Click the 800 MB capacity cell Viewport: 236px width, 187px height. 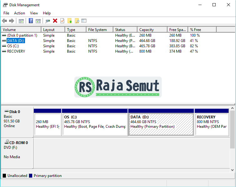[x=145, y=51]
